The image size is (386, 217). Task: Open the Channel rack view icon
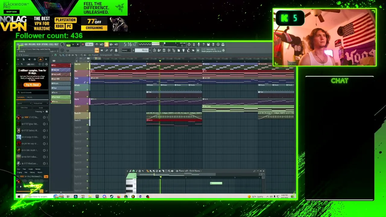click(164, 50)
